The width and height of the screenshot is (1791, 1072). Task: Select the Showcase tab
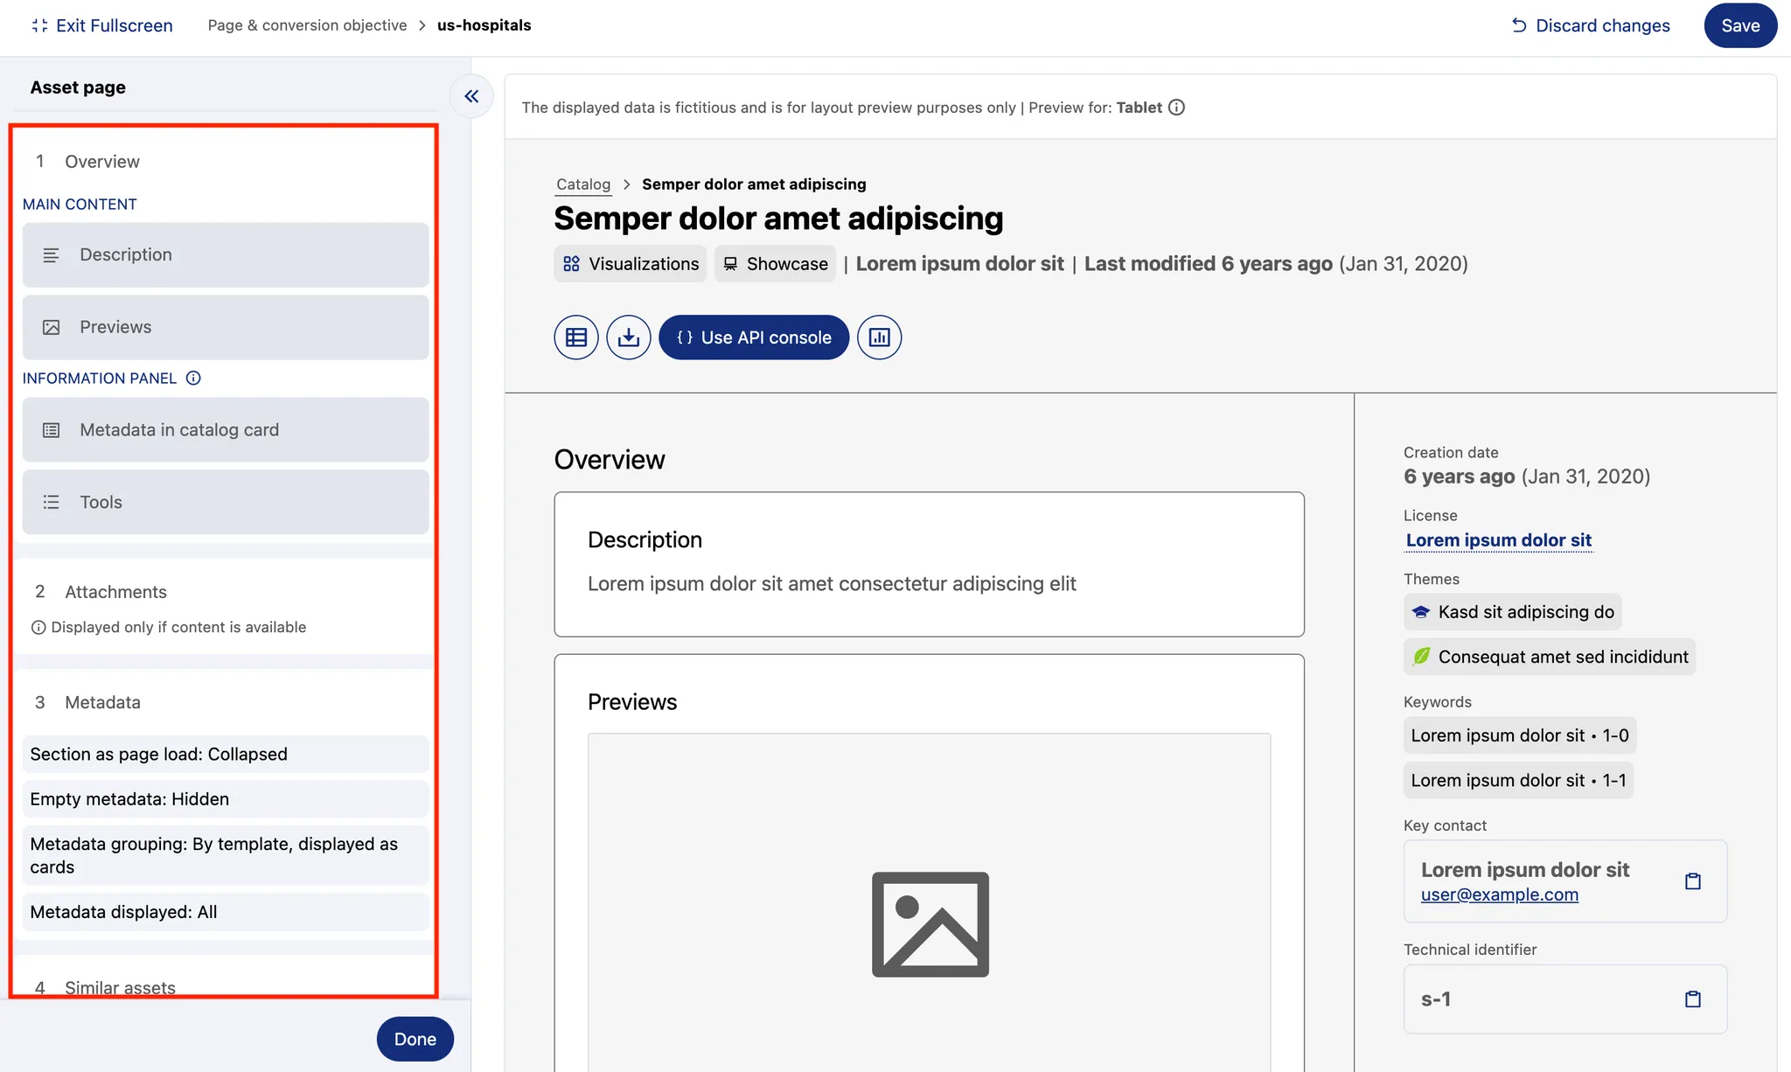pos(775,264)
